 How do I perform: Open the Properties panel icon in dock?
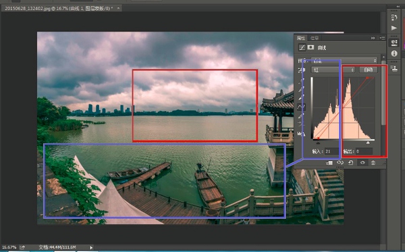394,43
